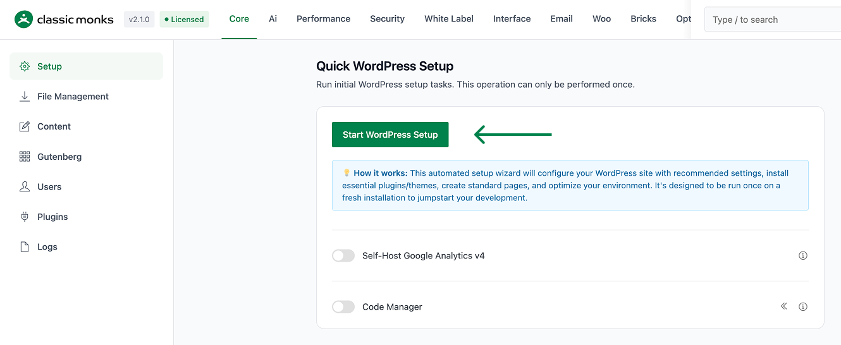The height and width of the screenshot is (345, 841).
Task: Click the File Management download icon
Action: (25, 97)
